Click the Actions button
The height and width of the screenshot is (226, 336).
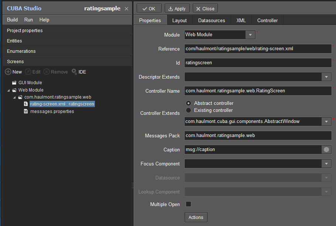(x=196, y=217)
